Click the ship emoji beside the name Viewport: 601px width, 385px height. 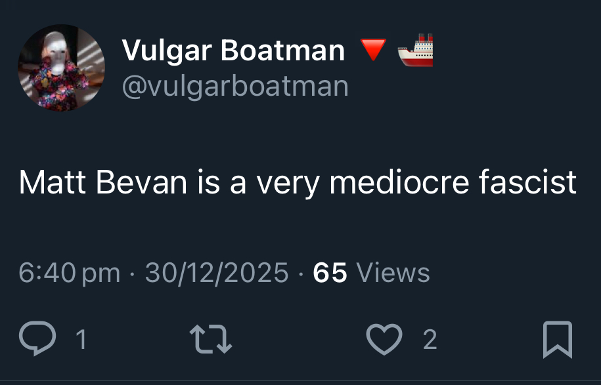pyautogui.click(x=416, y=50)
